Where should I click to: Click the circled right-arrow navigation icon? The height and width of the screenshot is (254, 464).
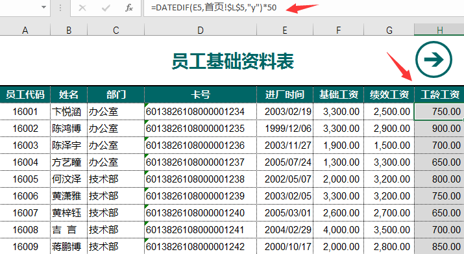tap(433, 60)
